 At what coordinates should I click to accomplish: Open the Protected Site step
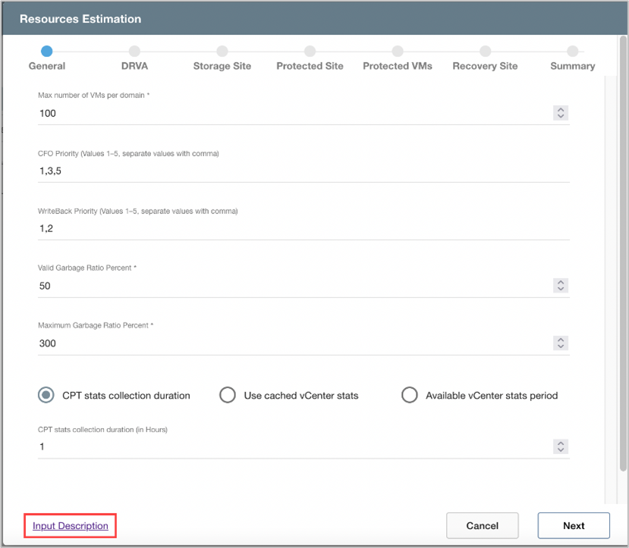coord(310,52)
